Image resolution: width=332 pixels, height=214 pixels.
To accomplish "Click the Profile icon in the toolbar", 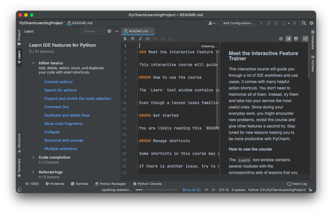I will click(283, 23).
